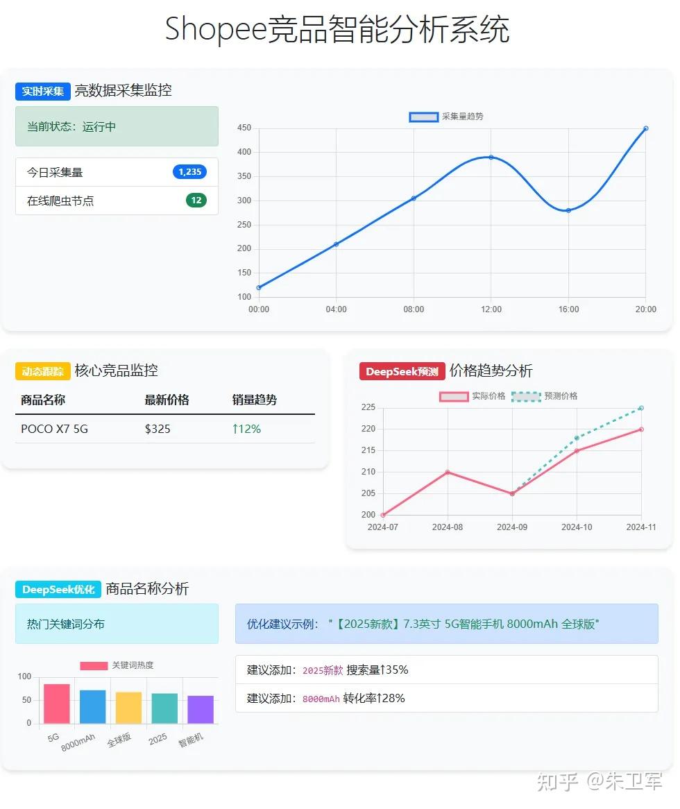Click the 00:00 starting data point
Viewport: 680px width, 809px height.
(x=259, y=287)
